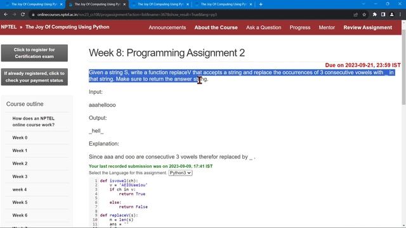
Task: Go to Ask a Question
Action: [264, 27]
